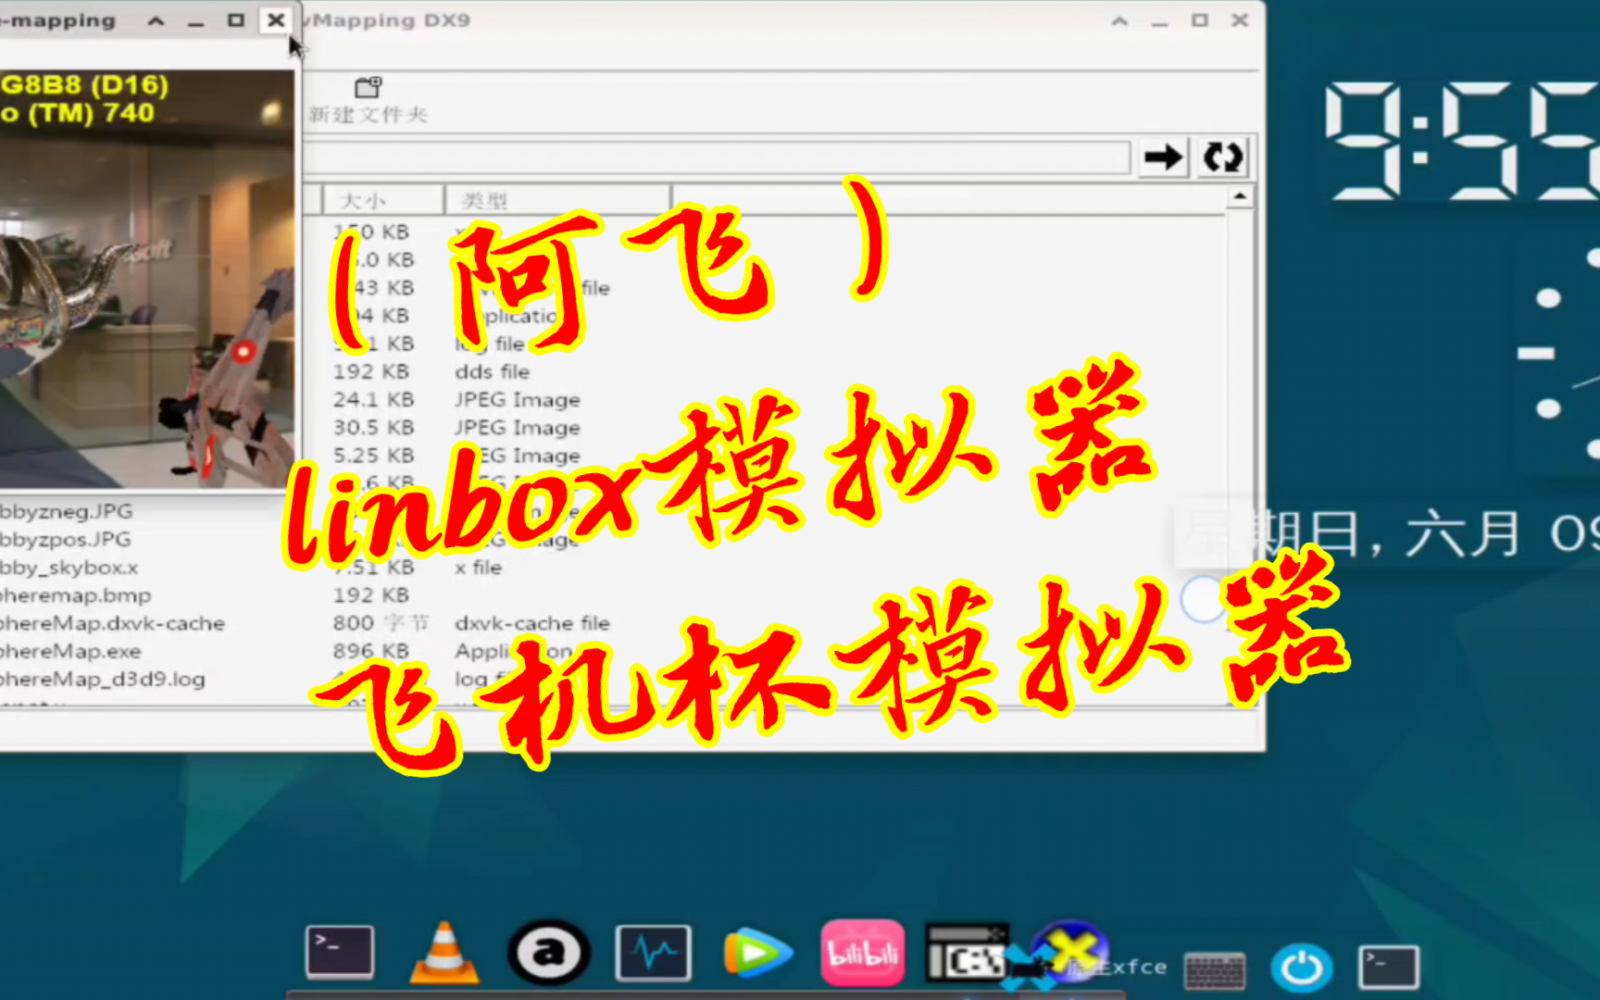
Task: Select the bbyzpos.JPG file
Action: click(x=65, y=539)
